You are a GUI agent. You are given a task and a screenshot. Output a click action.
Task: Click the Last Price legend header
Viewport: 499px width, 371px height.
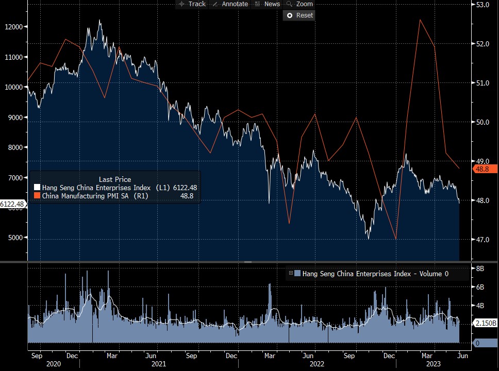point(115,179)
